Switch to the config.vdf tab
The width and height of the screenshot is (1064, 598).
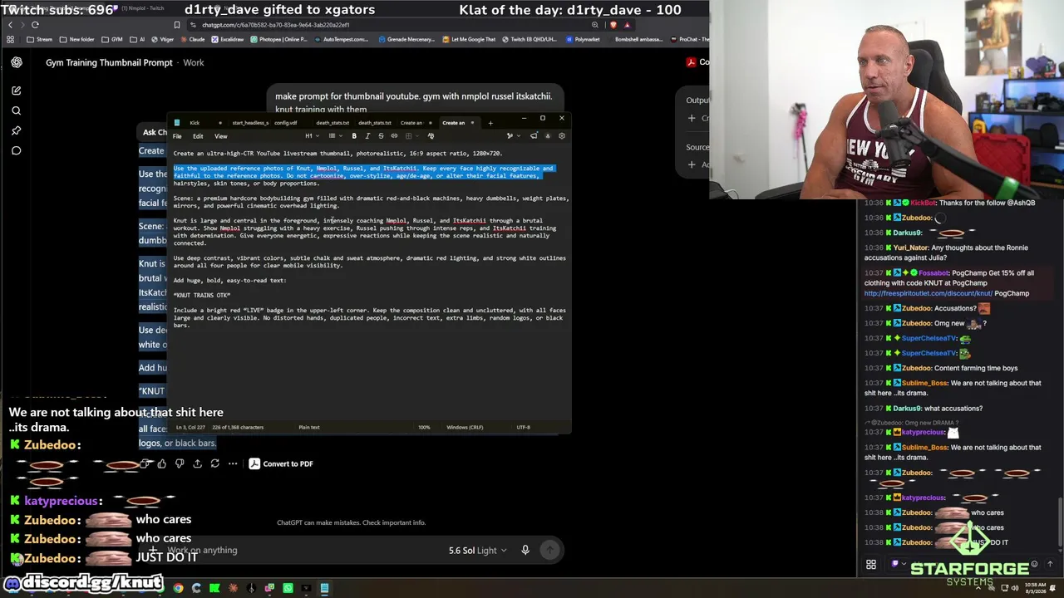coord(287,123)
